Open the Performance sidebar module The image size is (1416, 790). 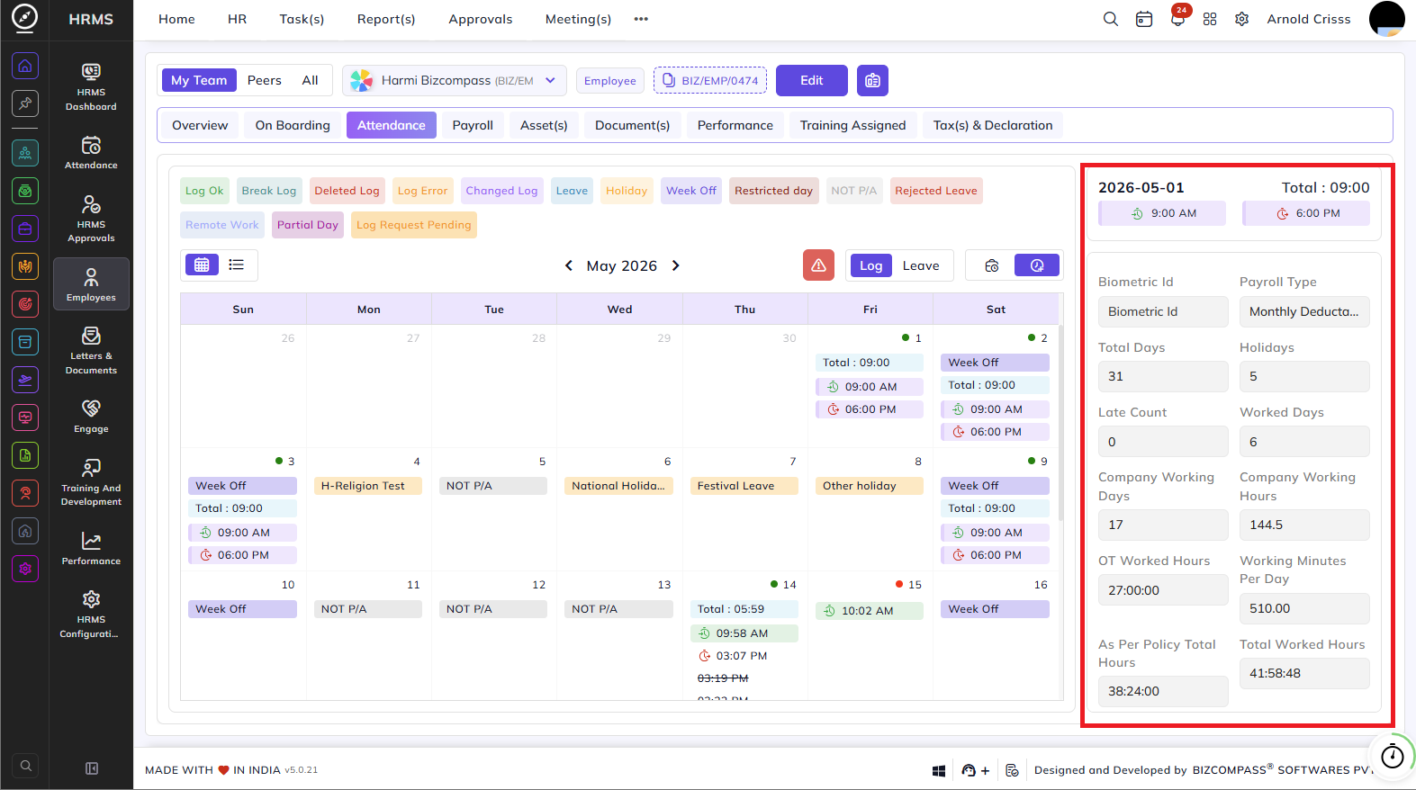click(x=91, y=548)
